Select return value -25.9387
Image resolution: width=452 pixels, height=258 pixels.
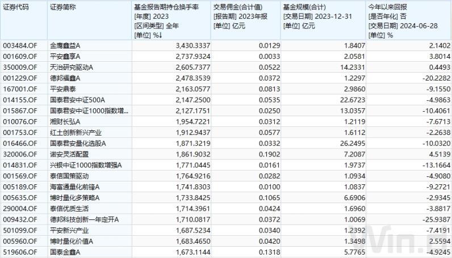point(436,219)
